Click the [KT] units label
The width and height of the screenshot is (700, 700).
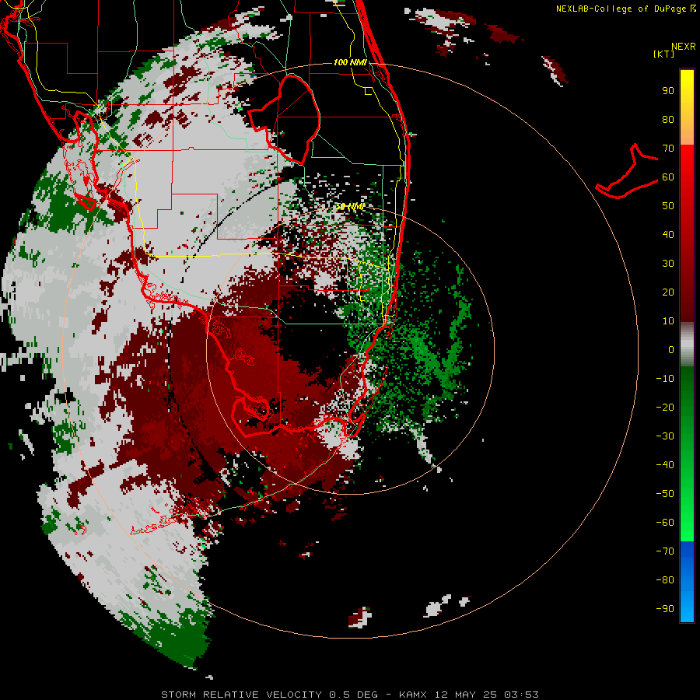pyautogui.click(x=663, y=54)
